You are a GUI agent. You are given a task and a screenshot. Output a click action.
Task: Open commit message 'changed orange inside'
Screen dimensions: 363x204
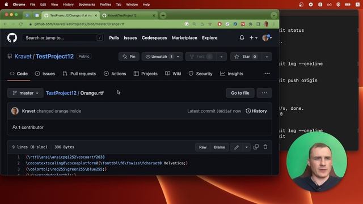pos(59,111)
